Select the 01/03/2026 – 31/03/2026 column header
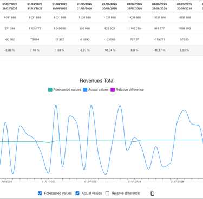203x199 pixels. (35, 7)
